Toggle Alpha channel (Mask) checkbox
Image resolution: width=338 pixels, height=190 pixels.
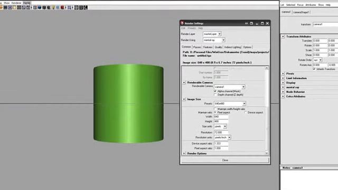point(215,91)
